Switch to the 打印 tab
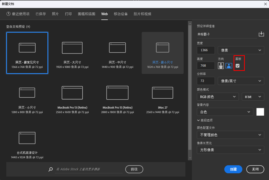 coord(68,14)
